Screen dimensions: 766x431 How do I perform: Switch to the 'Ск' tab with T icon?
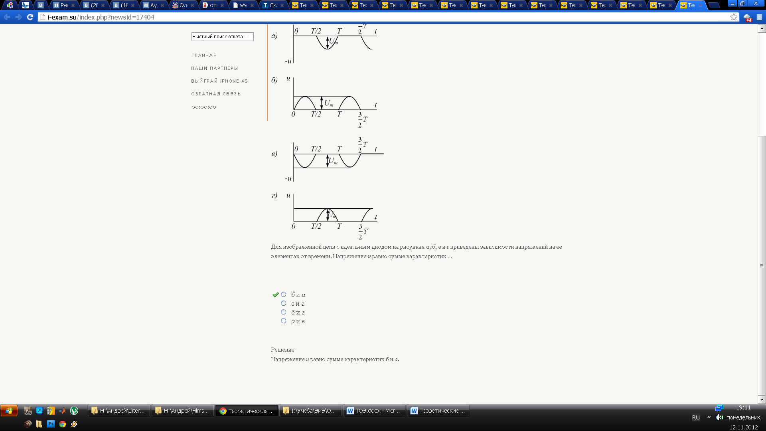pos(272,5)
